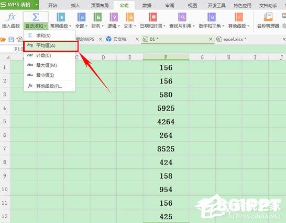Expand the Math and Trig dropdown
Screen dimensions: 286x223
pyautogui.click(x=223, y=26)
